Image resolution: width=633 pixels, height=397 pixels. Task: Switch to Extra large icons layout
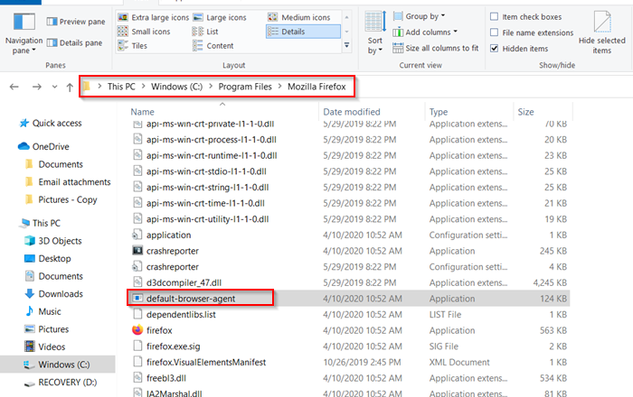pyautogui.click(x=153, y=17)
